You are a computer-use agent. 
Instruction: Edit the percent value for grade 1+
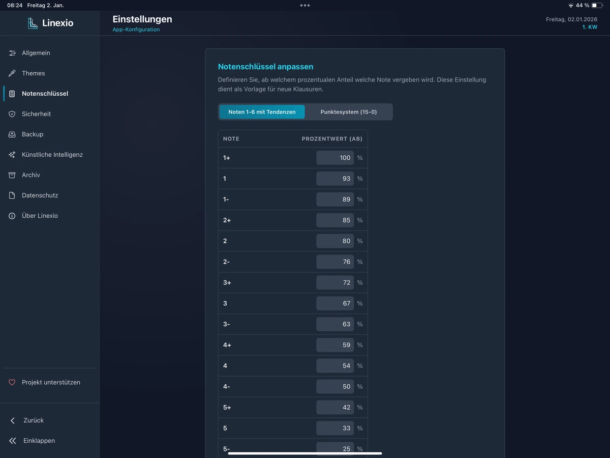[335, 158]
